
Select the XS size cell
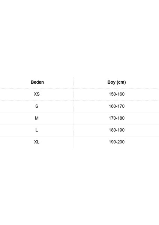[x=37, y=94]
